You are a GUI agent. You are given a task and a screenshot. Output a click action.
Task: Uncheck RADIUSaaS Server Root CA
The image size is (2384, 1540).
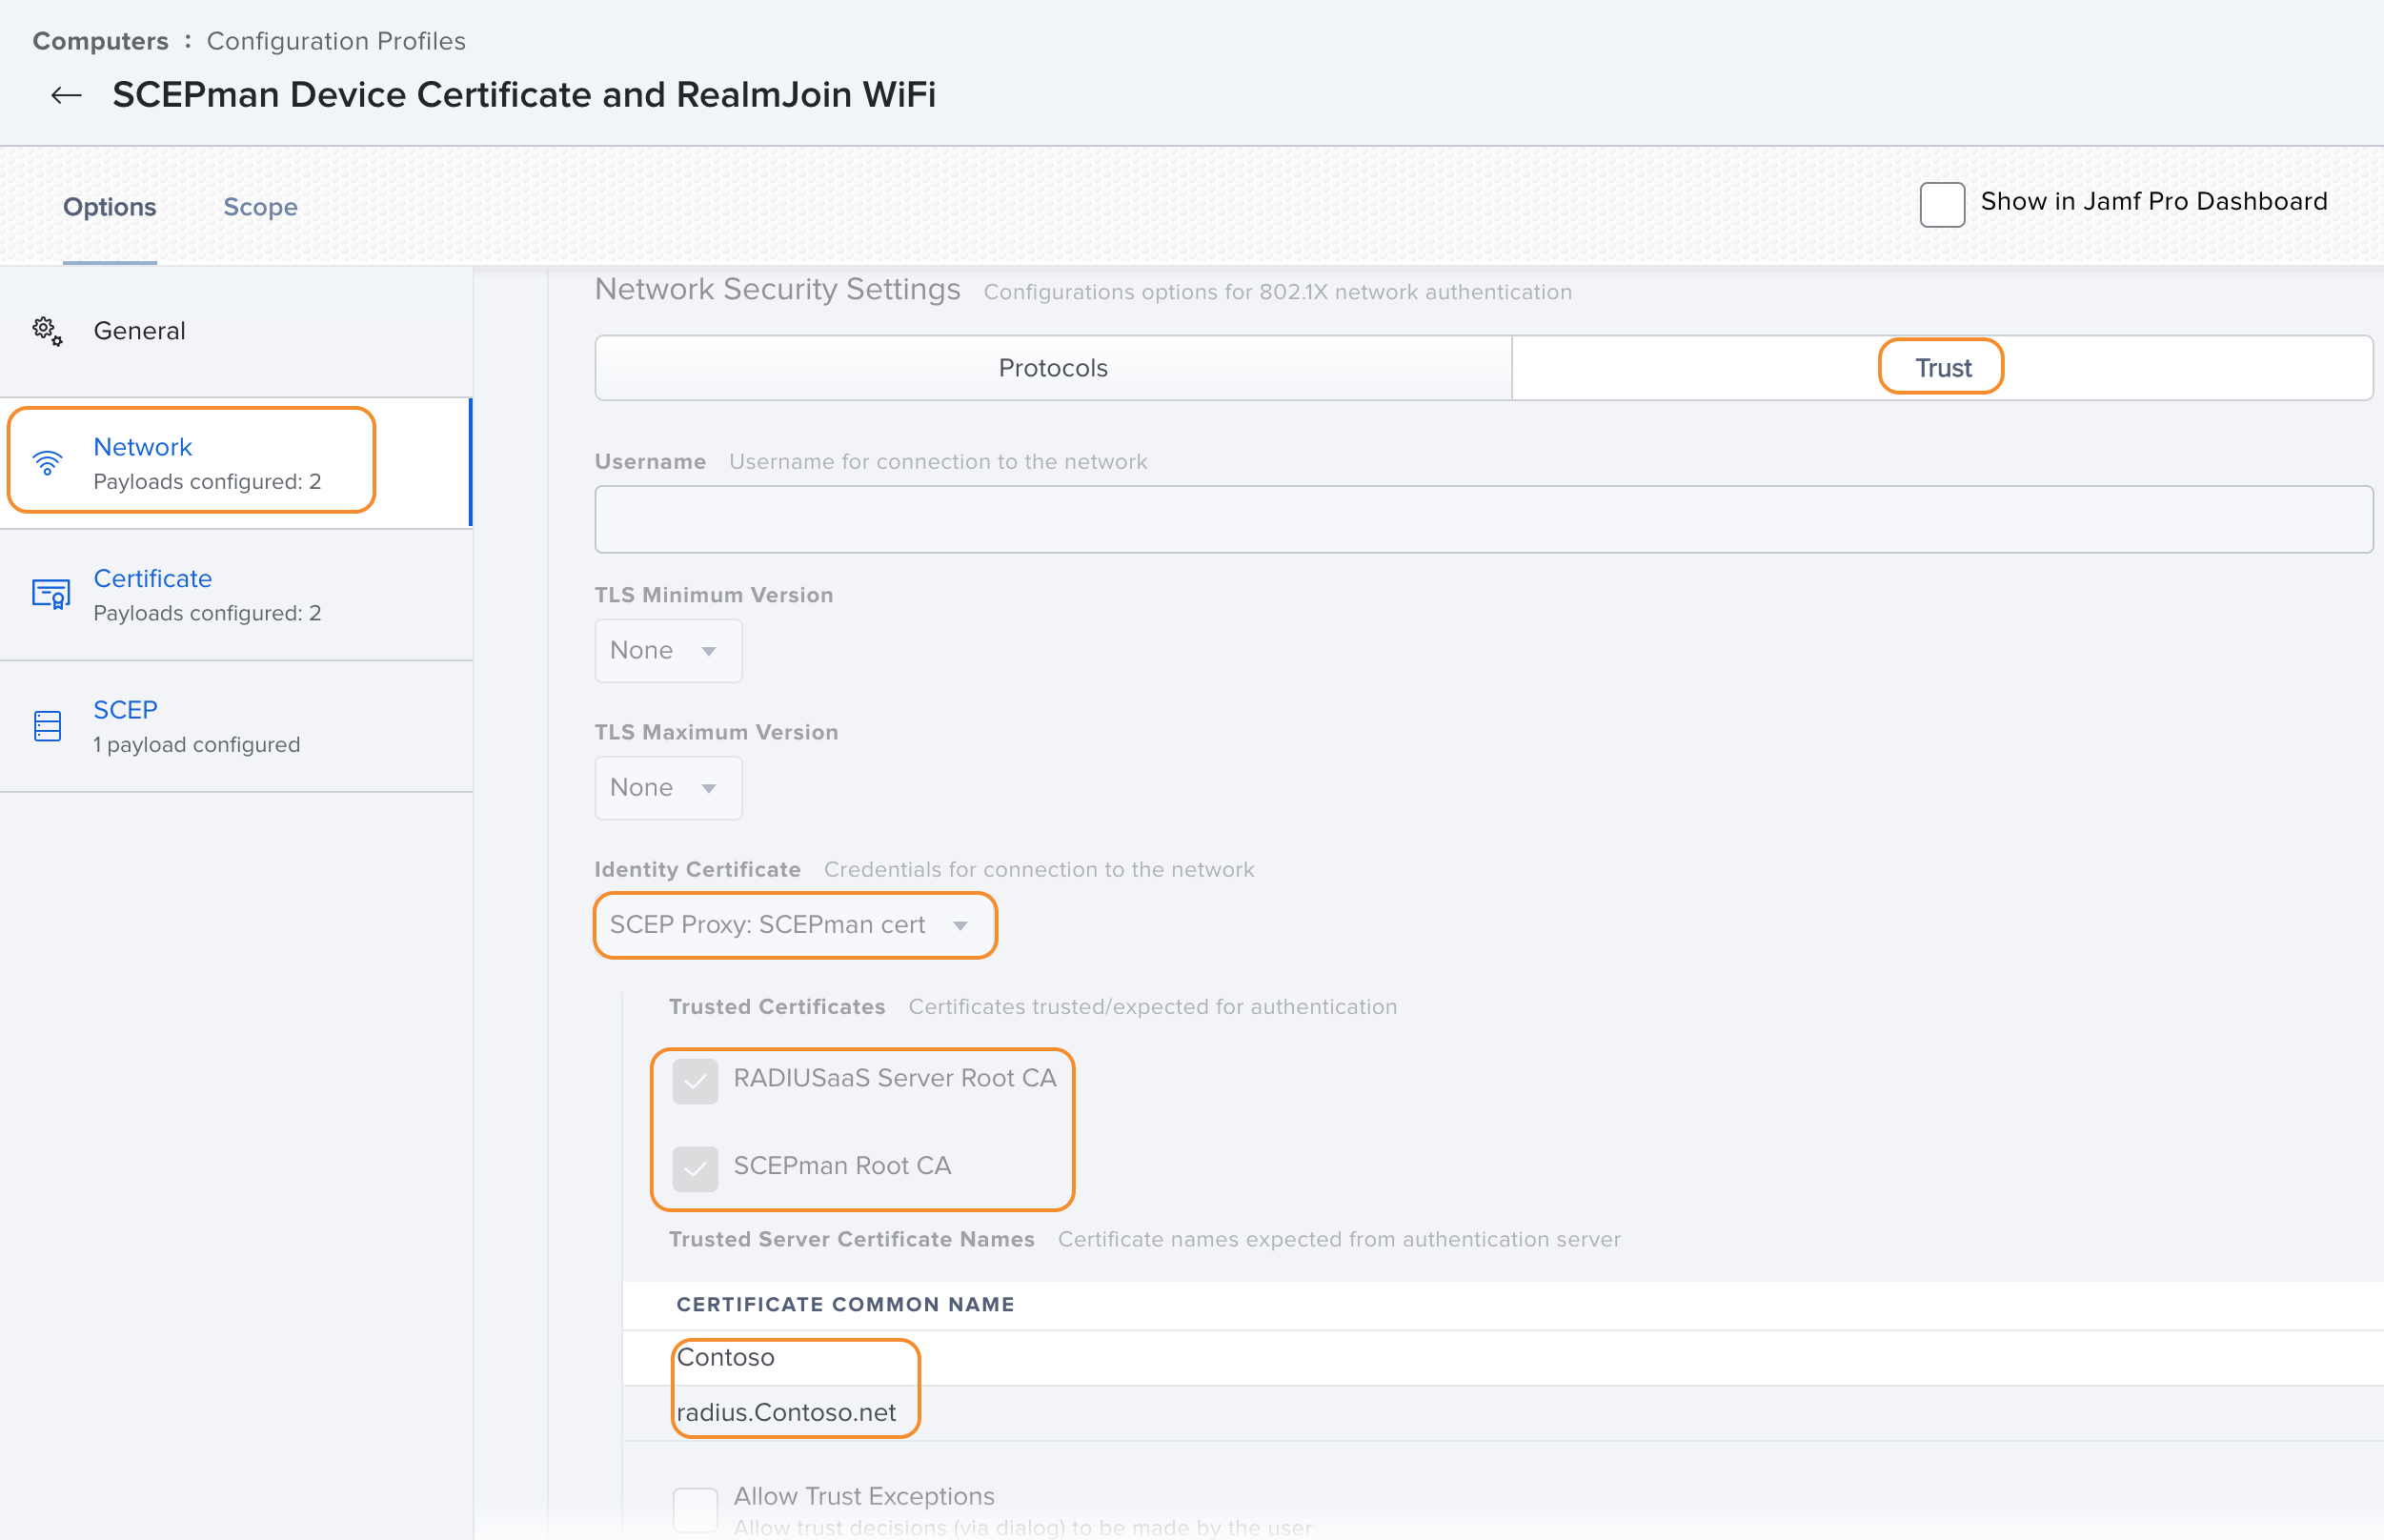coord(695,1081)
